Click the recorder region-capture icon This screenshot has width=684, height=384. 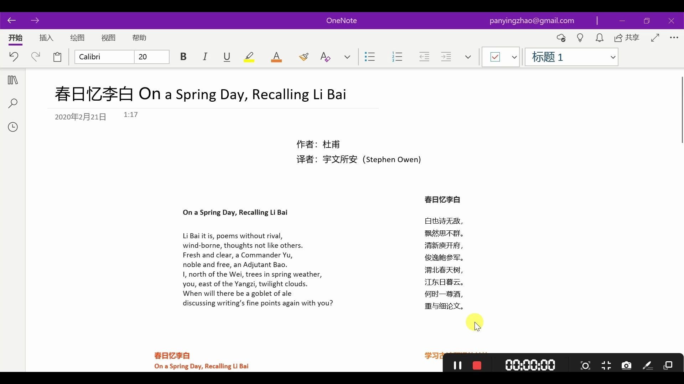click(585, 366)
